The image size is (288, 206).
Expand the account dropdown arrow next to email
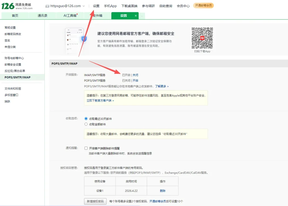click(x=84, y=6)
